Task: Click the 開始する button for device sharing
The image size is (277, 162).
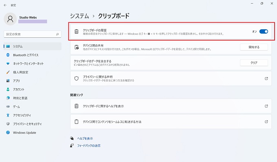Action: point(254,47)
